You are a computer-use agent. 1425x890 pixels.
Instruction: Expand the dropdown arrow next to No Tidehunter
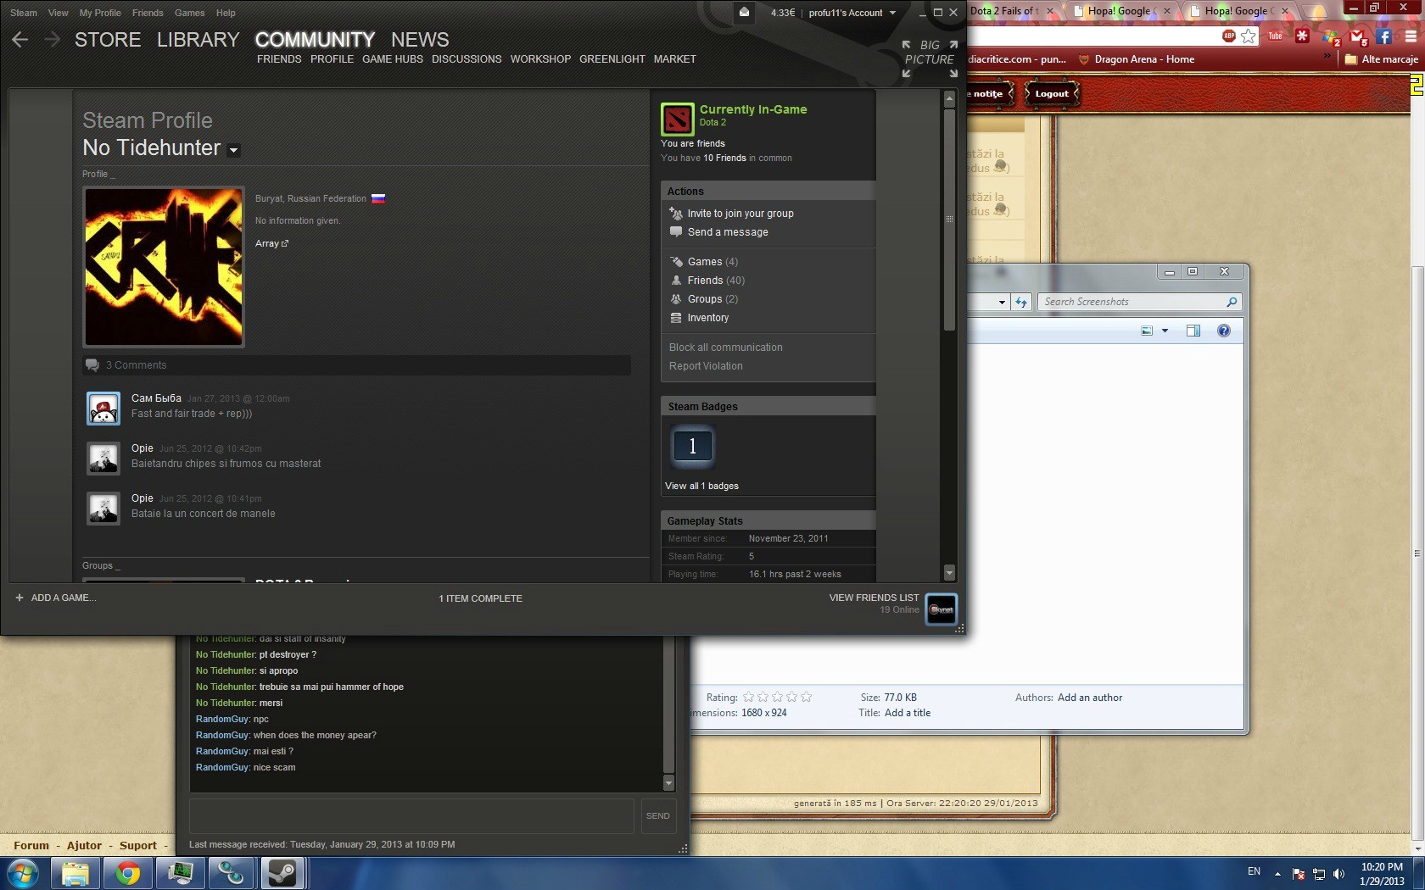click(x=234, y=150)
